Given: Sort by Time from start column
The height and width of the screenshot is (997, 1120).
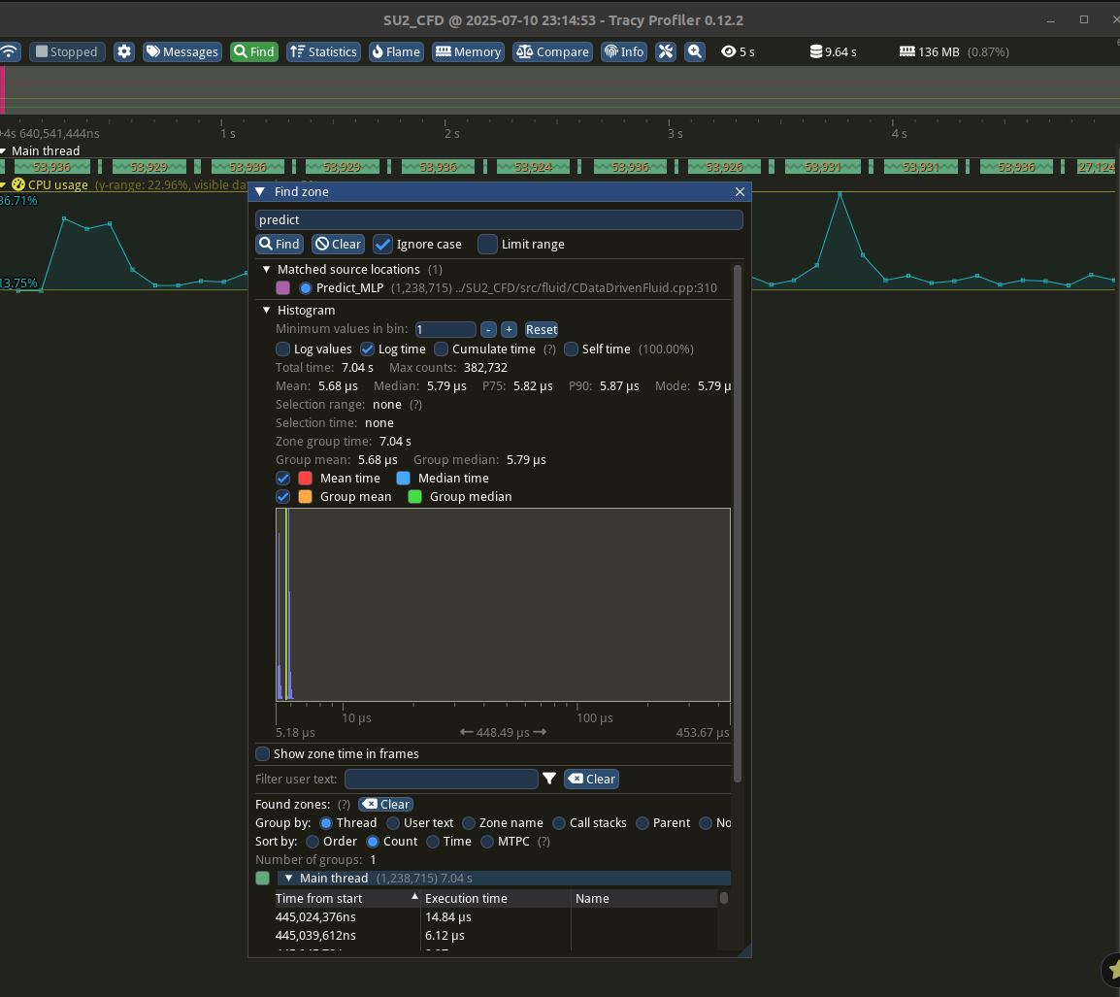Looking at the screenshot, I should [x=347, y=898].
